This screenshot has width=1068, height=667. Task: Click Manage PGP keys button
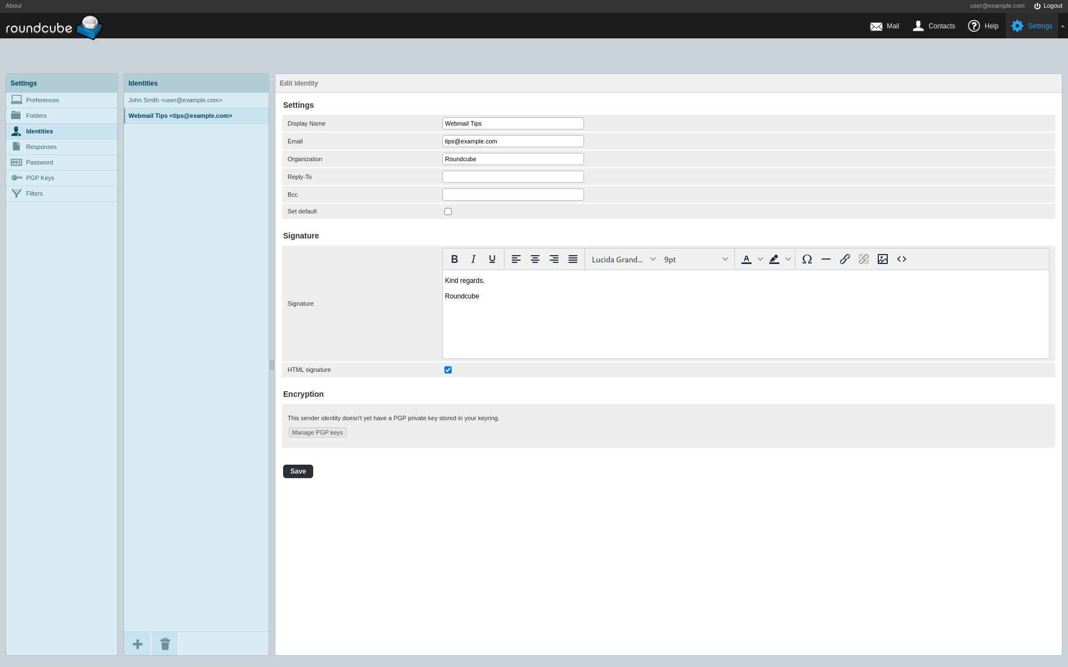(x=318, y=432)
